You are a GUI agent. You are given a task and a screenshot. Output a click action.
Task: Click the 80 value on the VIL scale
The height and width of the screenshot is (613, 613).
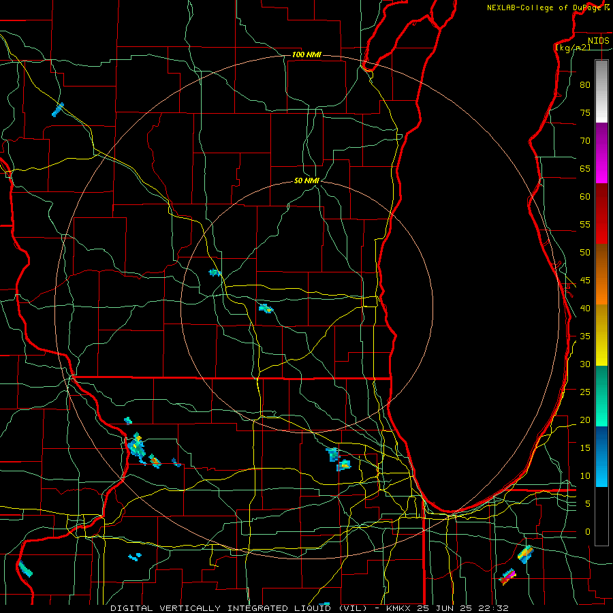click(585, 85)
